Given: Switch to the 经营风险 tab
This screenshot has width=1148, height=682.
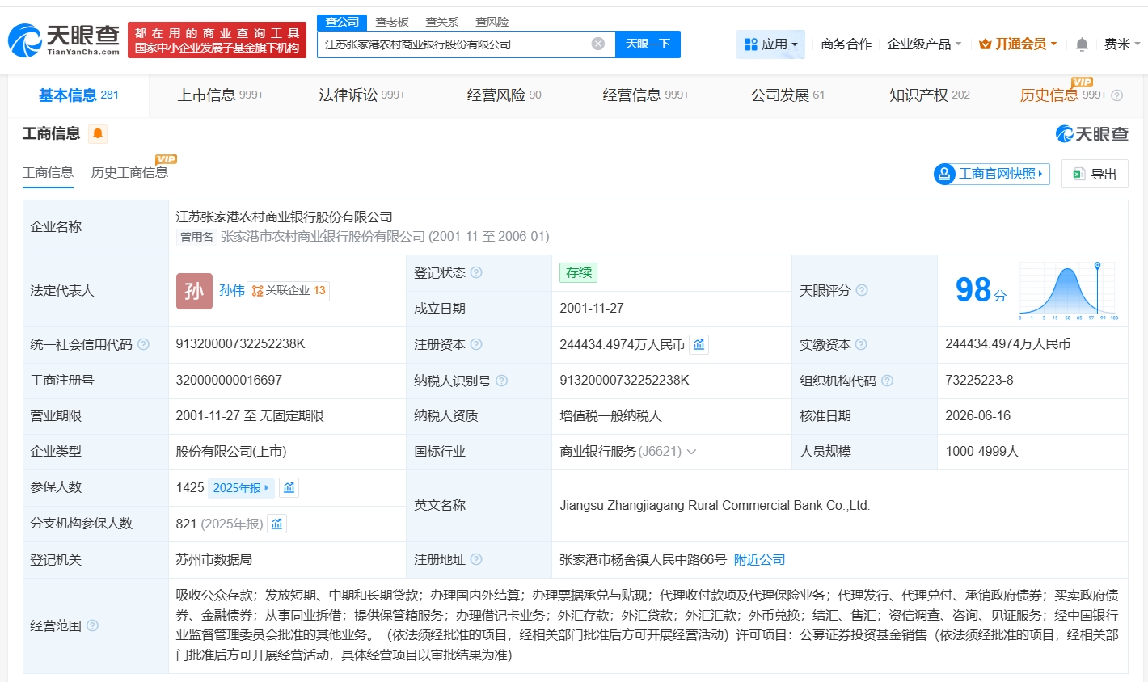Looking at the screenshot, I should coord(504,95).
